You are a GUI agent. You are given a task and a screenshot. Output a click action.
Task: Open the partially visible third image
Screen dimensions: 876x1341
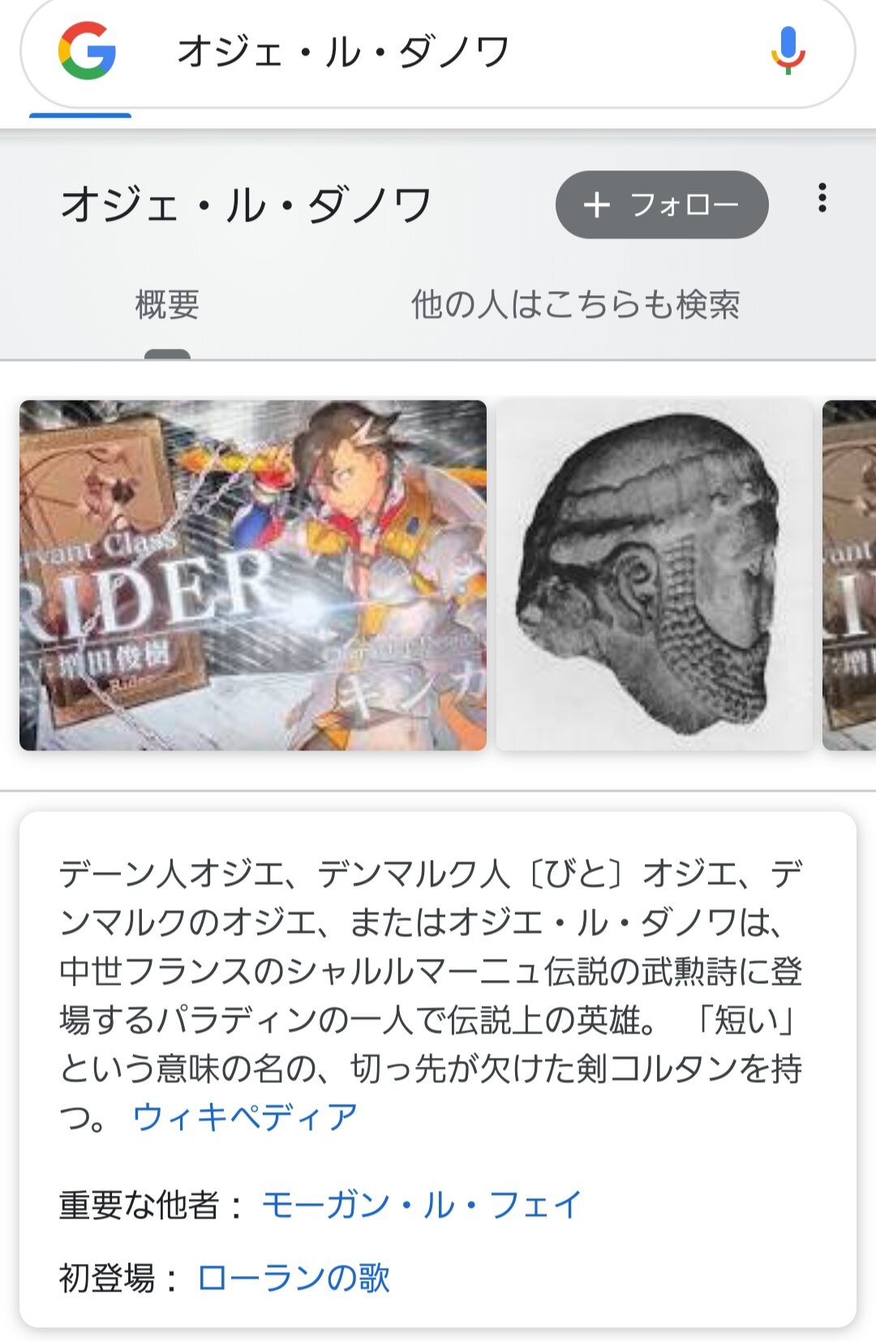point(849,575)
